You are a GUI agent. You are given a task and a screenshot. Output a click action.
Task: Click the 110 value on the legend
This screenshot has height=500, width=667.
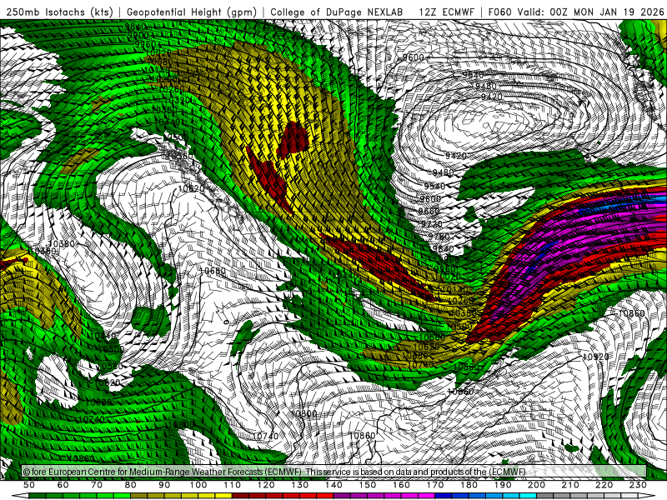(x=233, y=485)
